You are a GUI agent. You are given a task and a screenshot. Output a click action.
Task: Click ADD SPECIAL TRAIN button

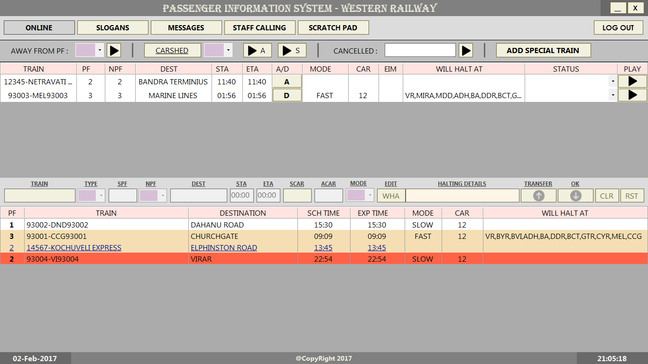click(543, 50)
